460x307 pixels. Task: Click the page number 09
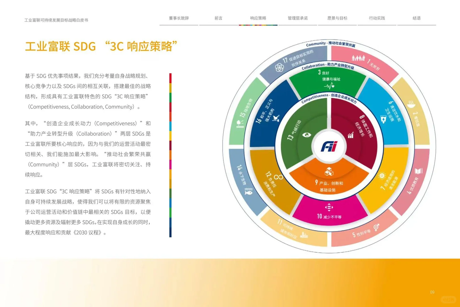(x=432, y=292)
